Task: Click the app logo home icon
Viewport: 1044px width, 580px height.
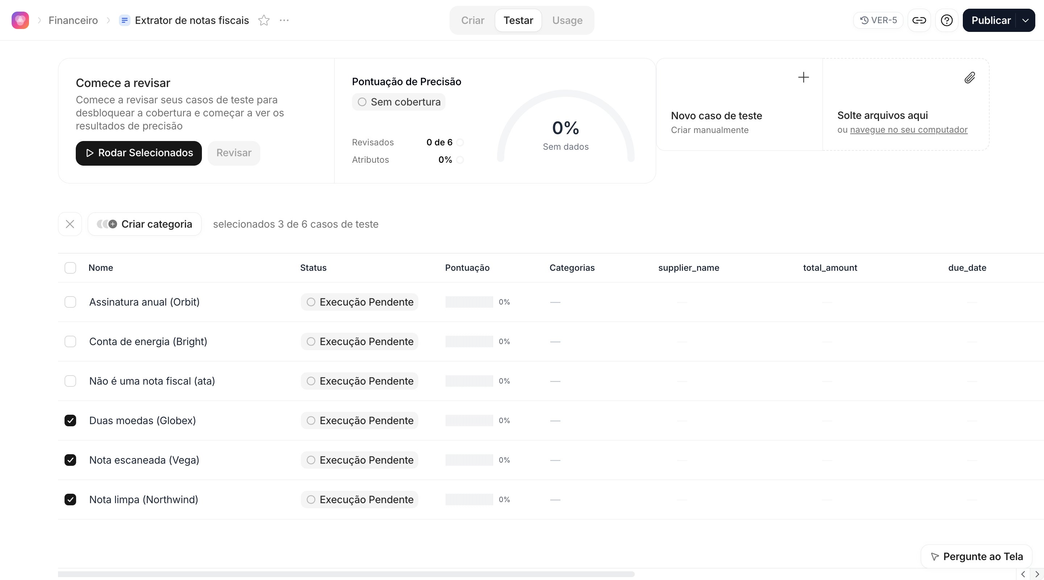Action: tap(20, 20)
